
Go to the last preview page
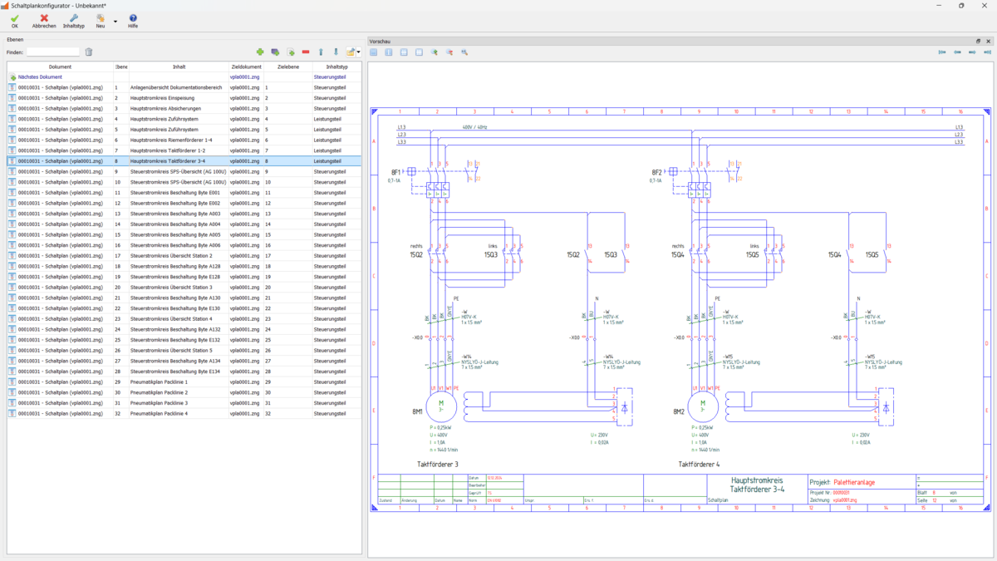[987, 52]
